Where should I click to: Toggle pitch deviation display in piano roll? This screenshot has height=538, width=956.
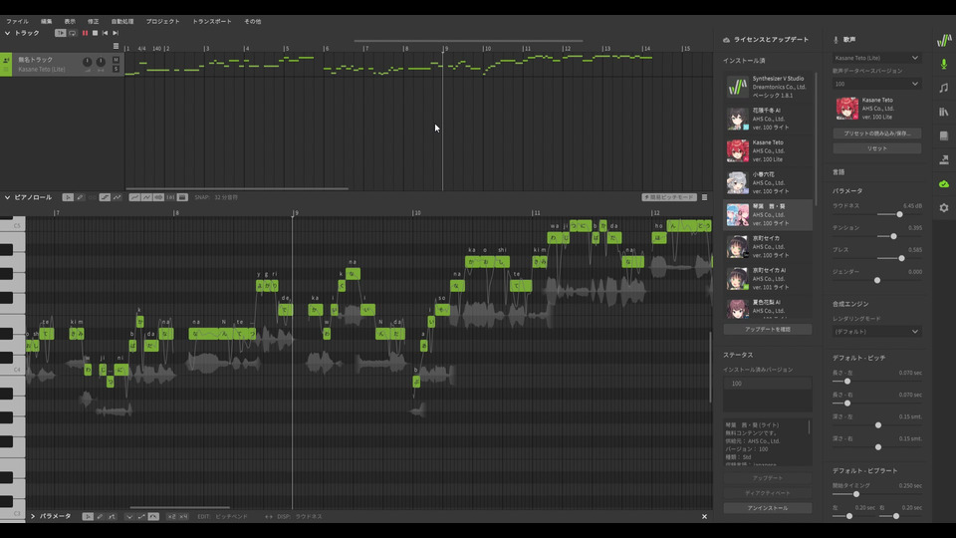(x=134, y=197)
